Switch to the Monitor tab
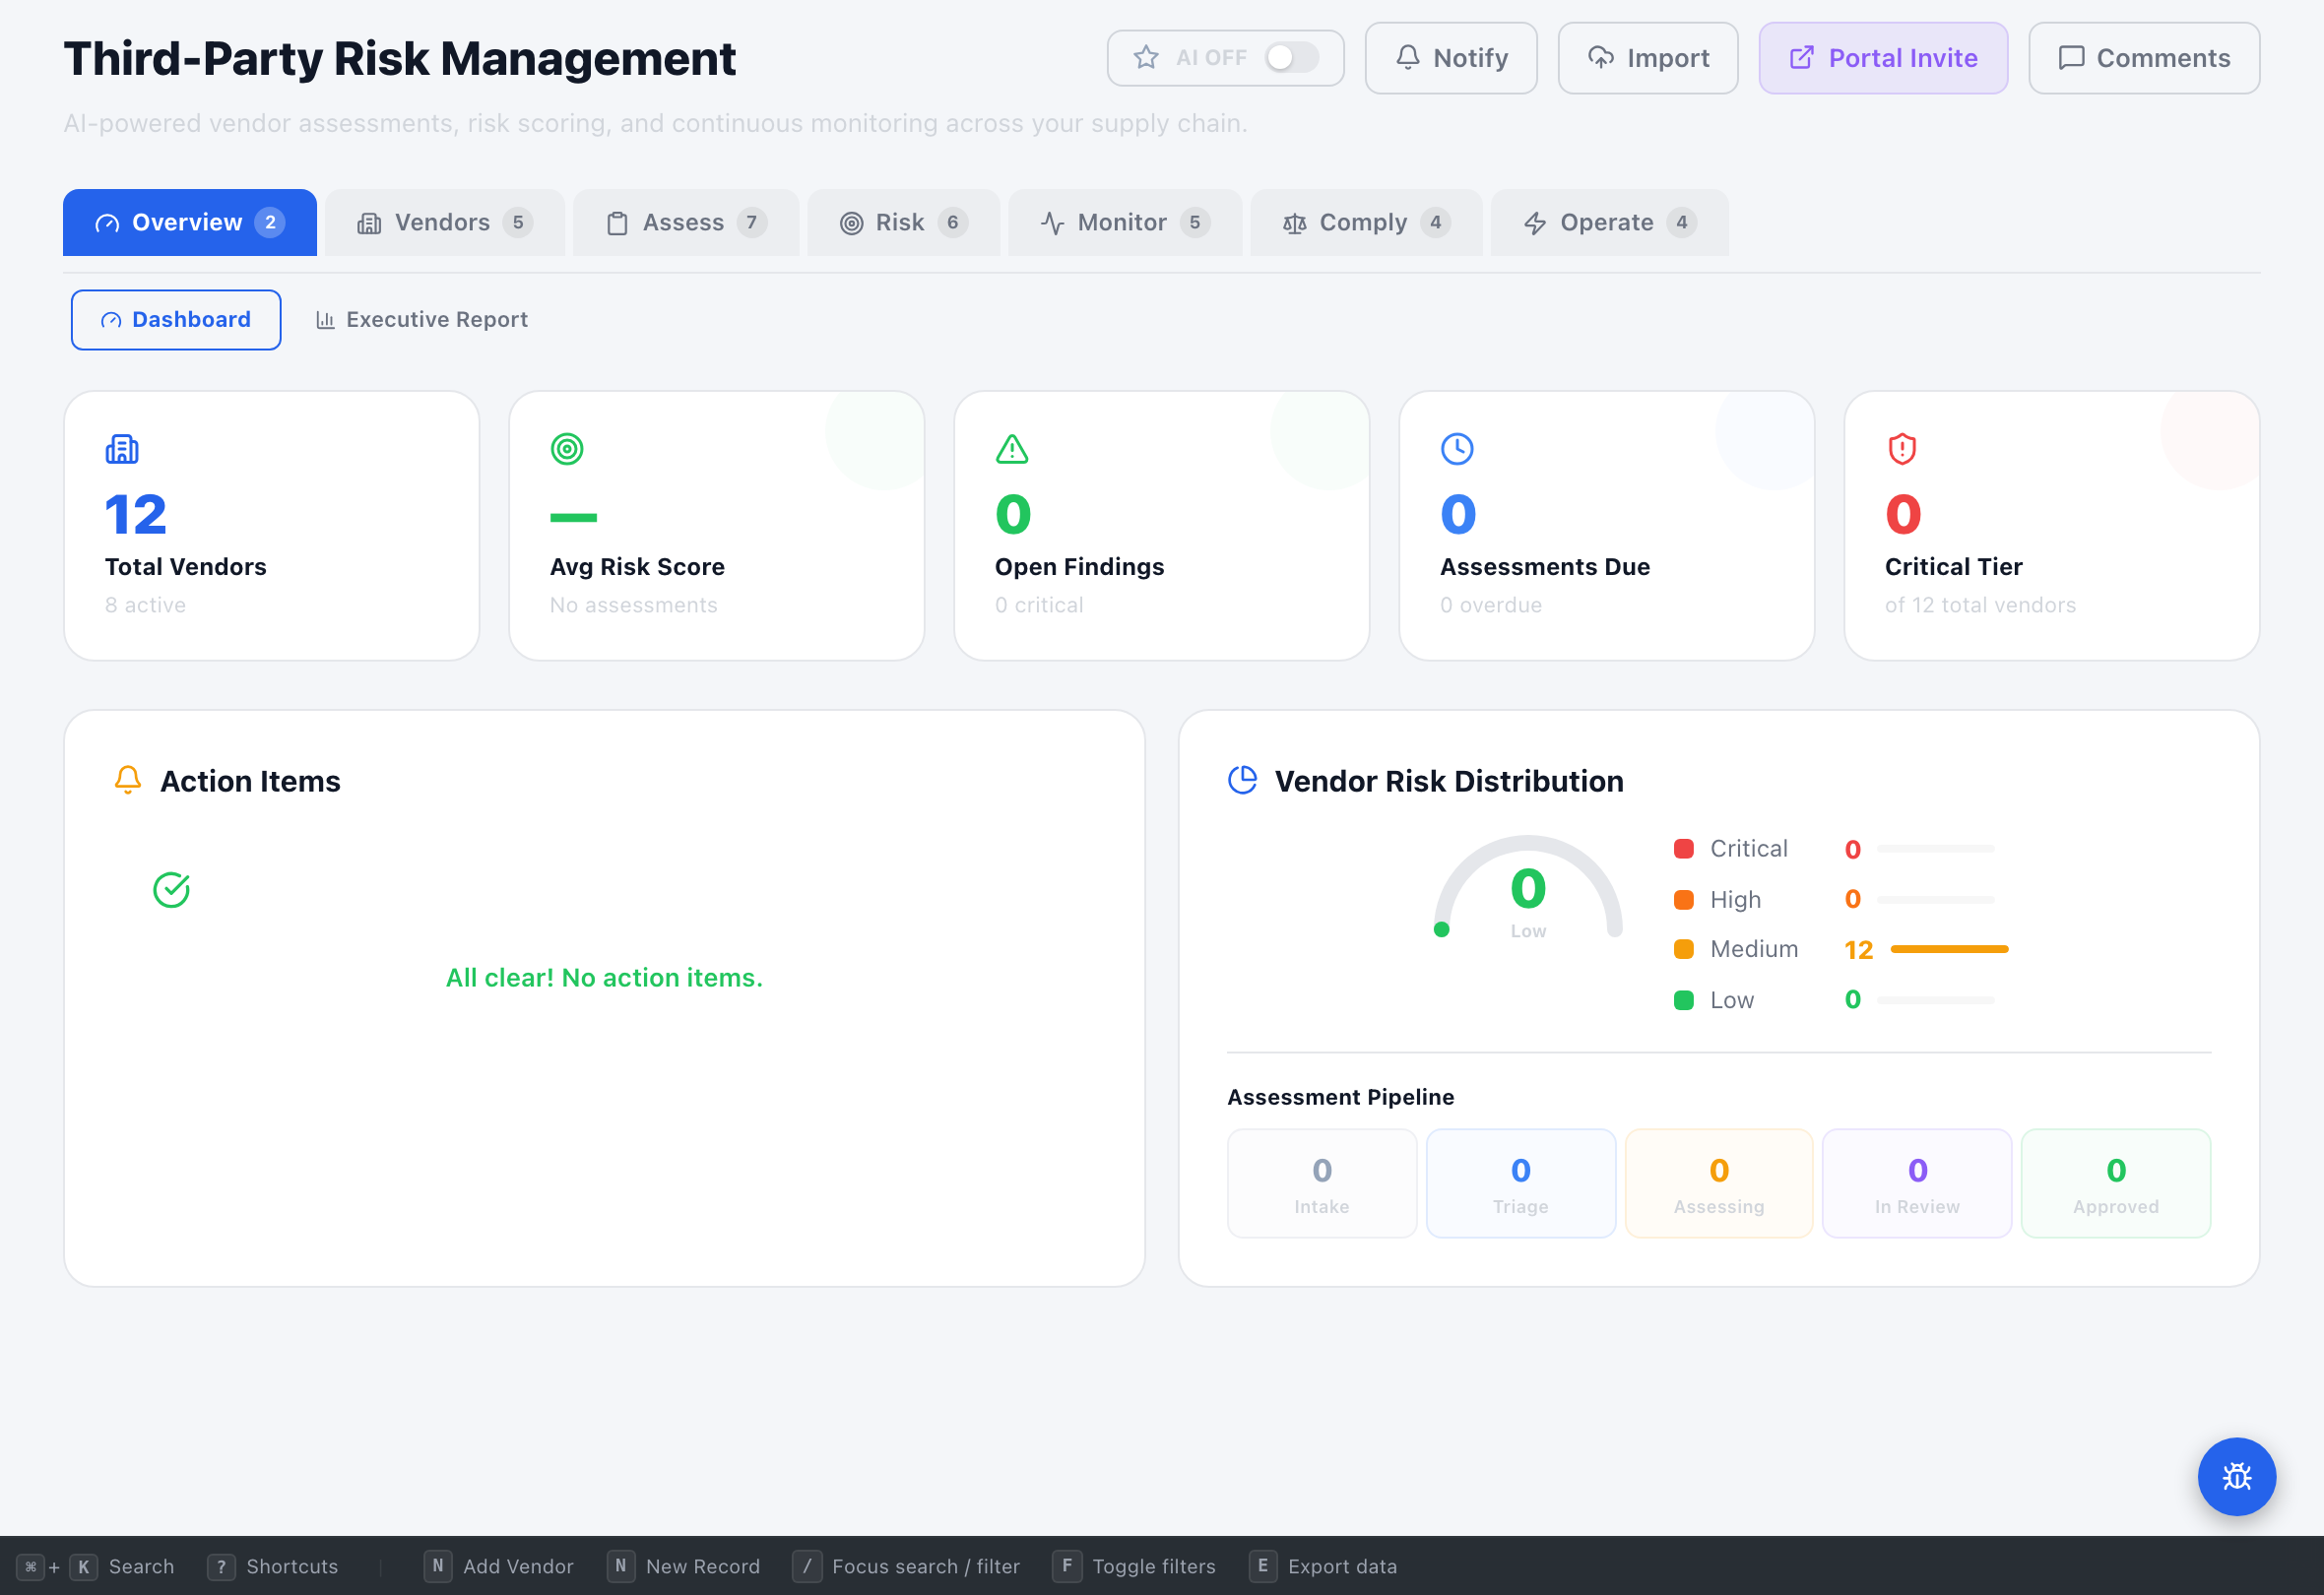The width and height of the screenshot is (2324, 1595). coord(1122,222)
